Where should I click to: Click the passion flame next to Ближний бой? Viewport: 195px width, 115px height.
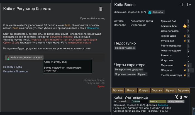tap(184, 26)
